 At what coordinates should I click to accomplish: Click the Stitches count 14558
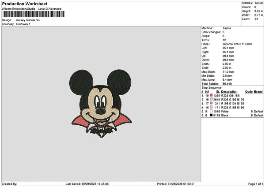259,3
